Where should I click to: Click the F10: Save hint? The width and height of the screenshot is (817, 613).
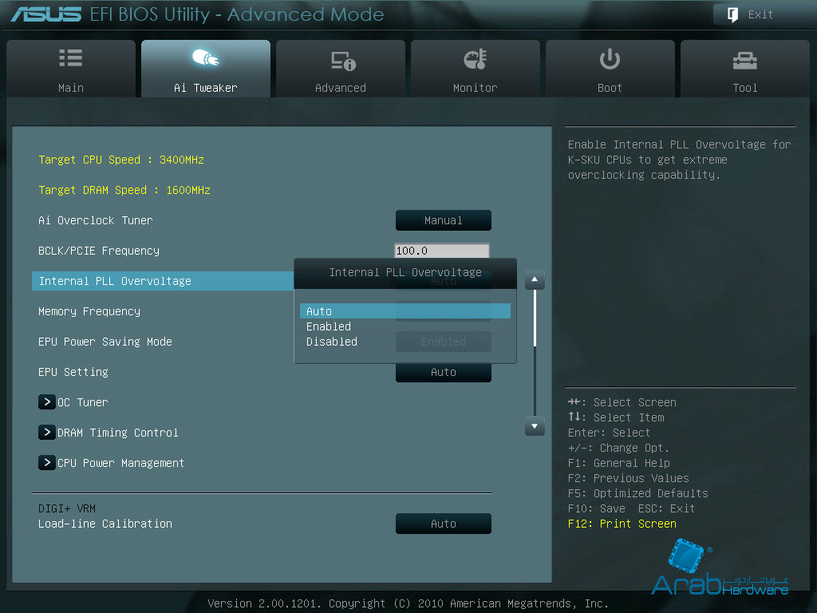tap(597, 508)
